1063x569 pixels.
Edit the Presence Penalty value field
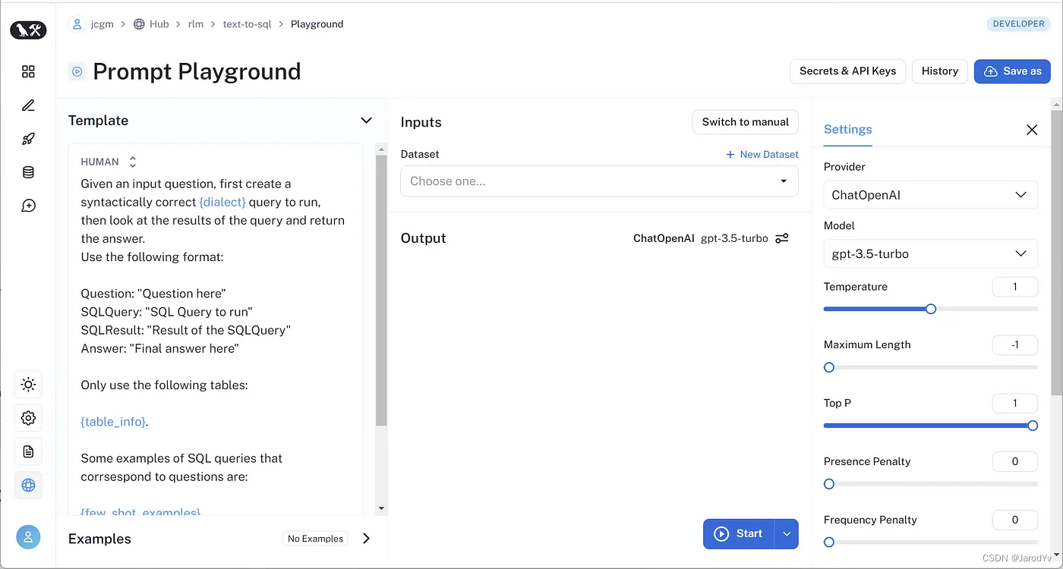pos(1015,462)
